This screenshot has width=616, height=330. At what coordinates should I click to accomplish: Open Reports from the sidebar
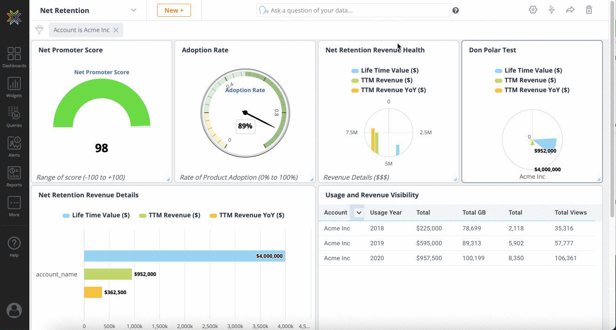[14, 176]
